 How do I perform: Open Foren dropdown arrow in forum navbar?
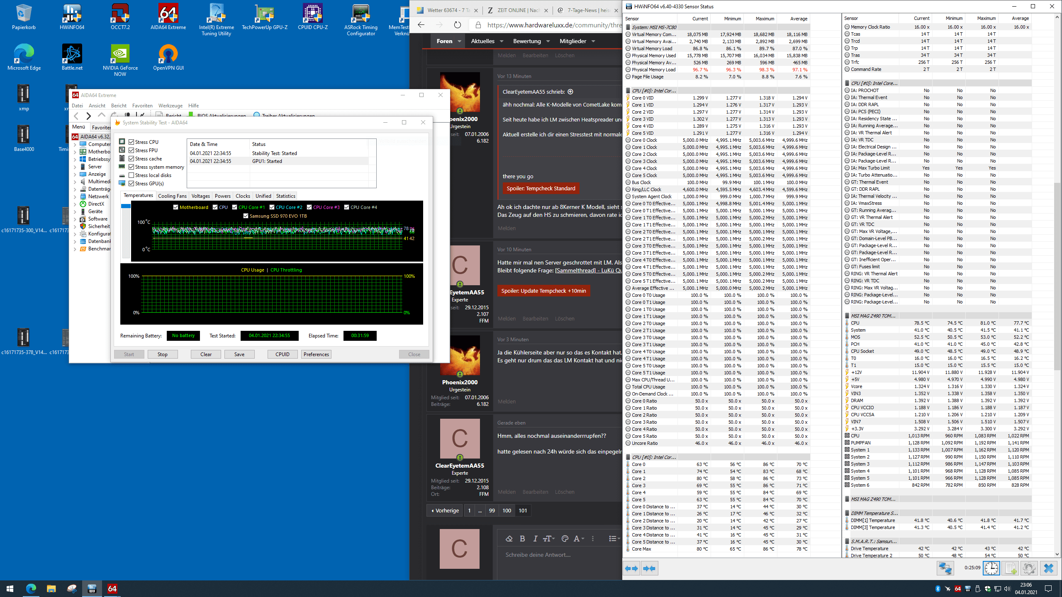pos(459,41)
